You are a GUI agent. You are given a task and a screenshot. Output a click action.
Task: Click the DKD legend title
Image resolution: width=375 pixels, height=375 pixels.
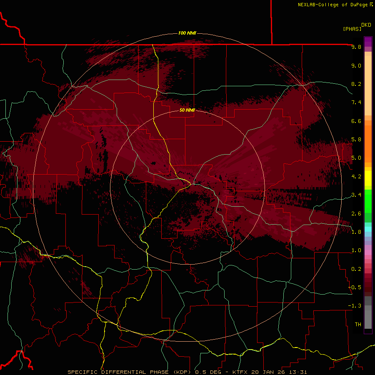coord(366,25)
